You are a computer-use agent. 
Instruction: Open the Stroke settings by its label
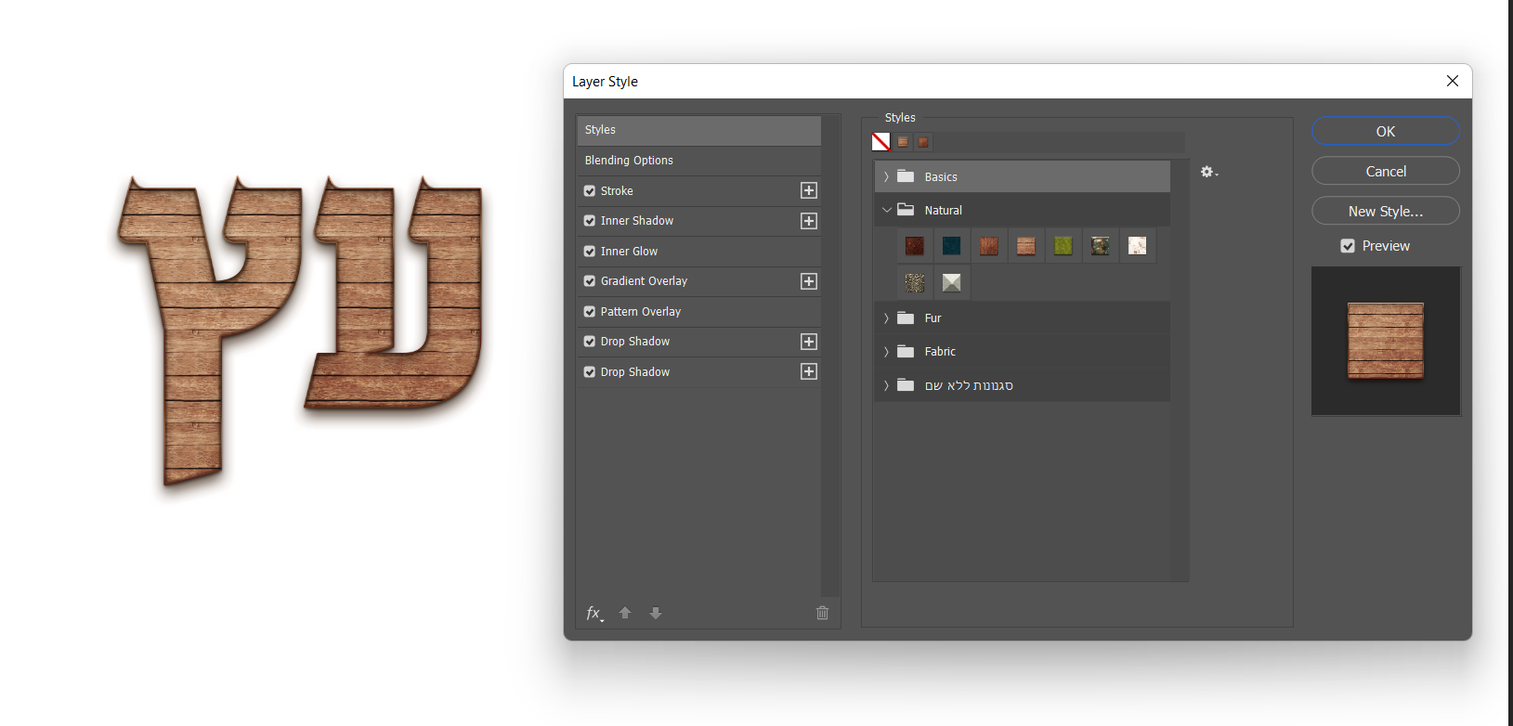(617, 191)
